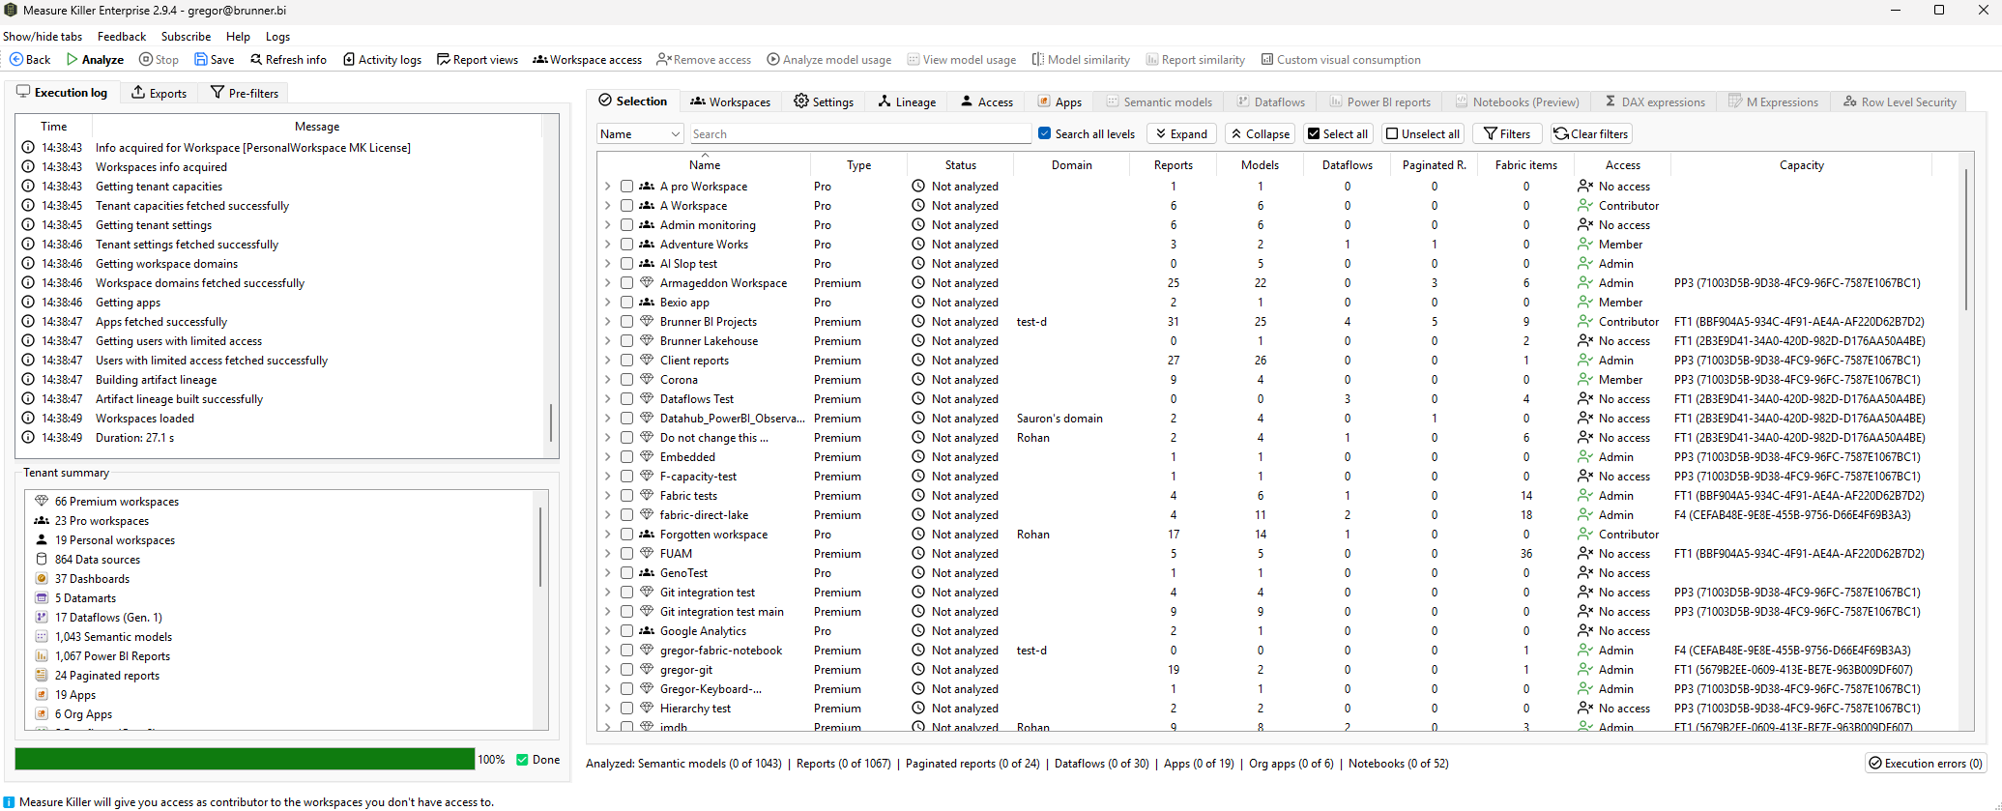Check the gregor-git row checkbox
Image resolution: width=2002 pixels, height=811 pixels.
coord(626,669)
